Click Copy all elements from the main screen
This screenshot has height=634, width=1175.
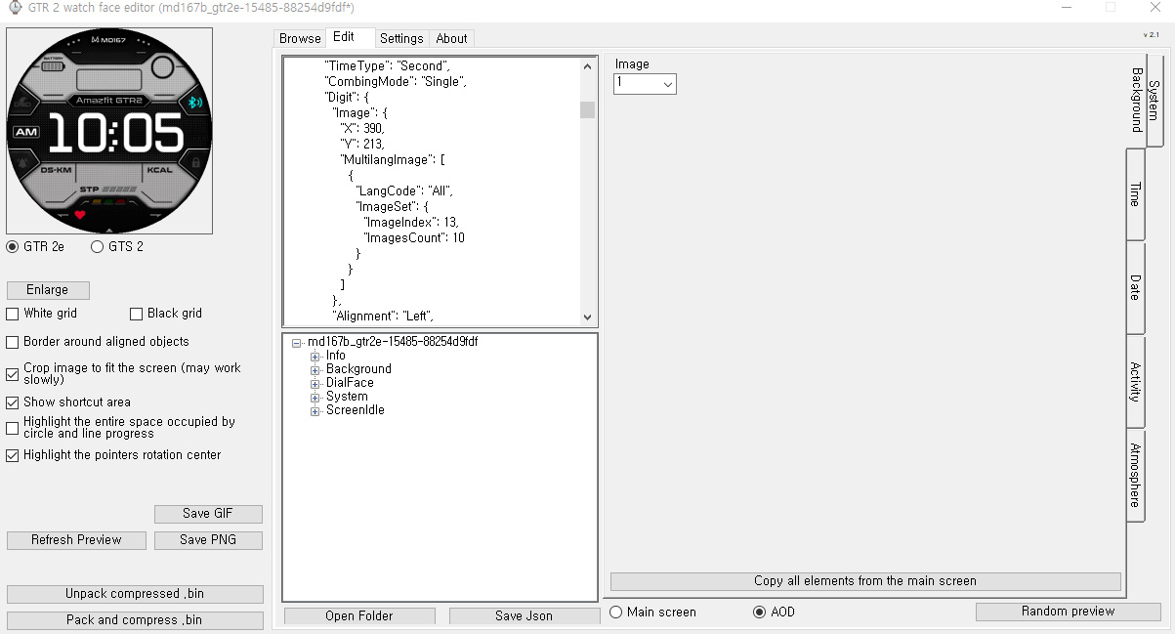click(865, 581)
